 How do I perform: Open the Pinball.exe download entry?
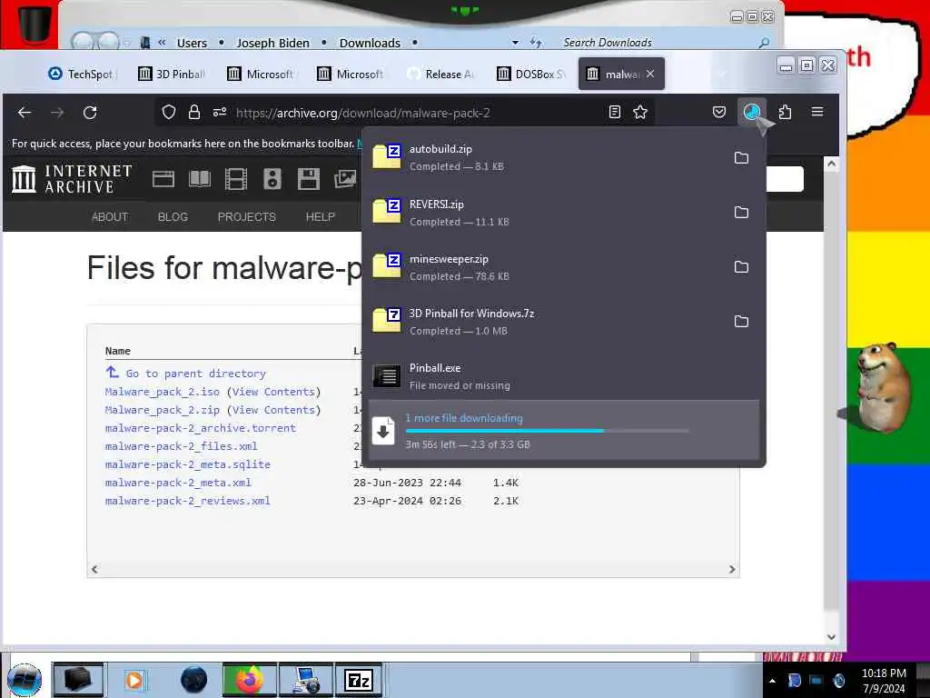563,376
